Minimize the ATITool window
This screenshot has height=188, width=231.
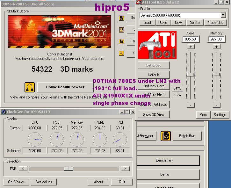coord(216,2)
